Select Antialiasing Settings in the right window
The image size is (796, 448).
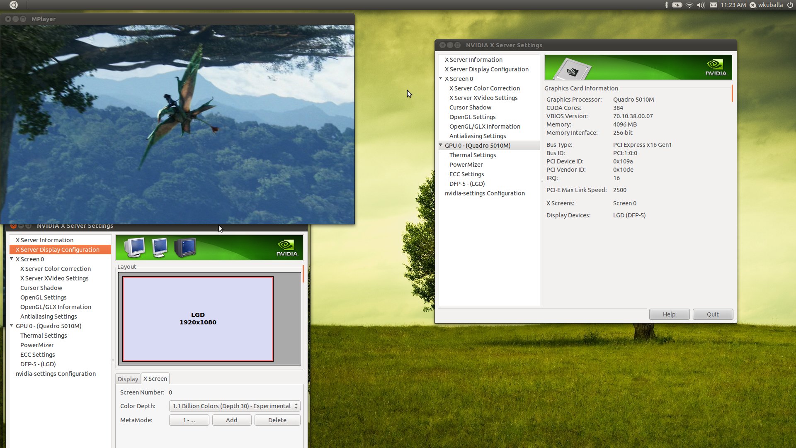click(478, 136)
